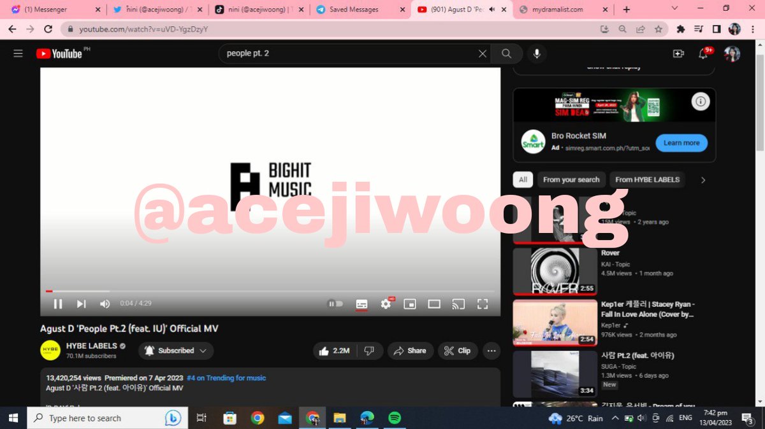Click the search magnifier button
Image resolution: width=765 pixels, height=429 pixels.
(507, 54)
